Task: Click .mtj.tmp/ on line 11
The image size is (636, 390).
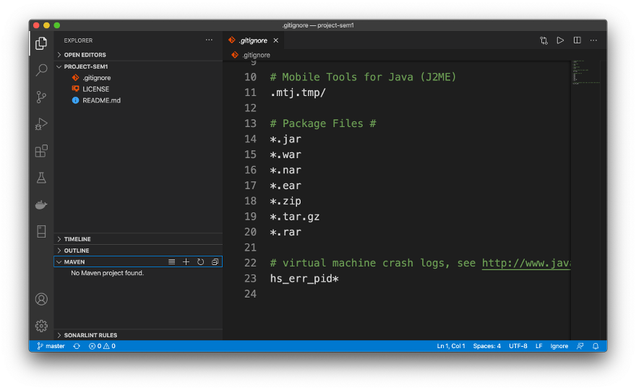Action: click(298, 93)
